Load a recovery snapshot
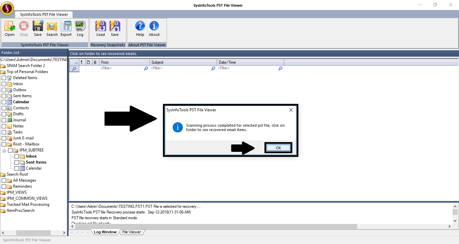459x244 pixels. coord(101,26)
